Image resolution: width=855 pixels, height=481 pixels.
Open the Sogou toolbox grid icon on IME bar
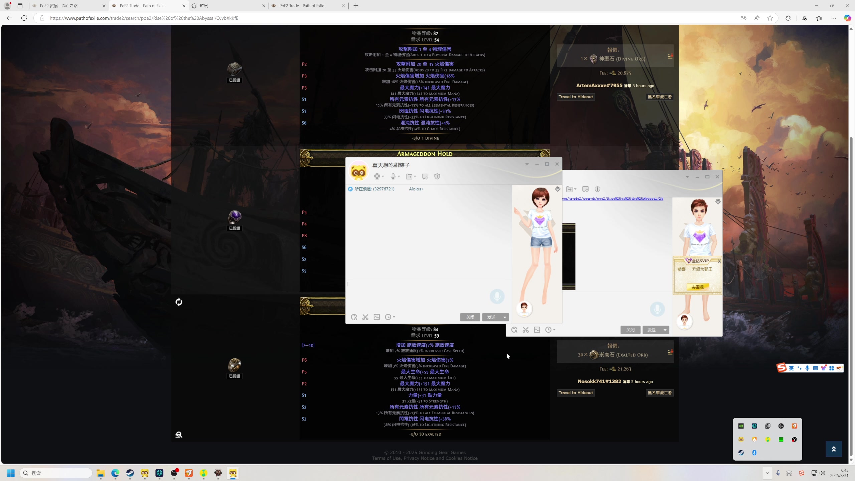click(831, 368)
